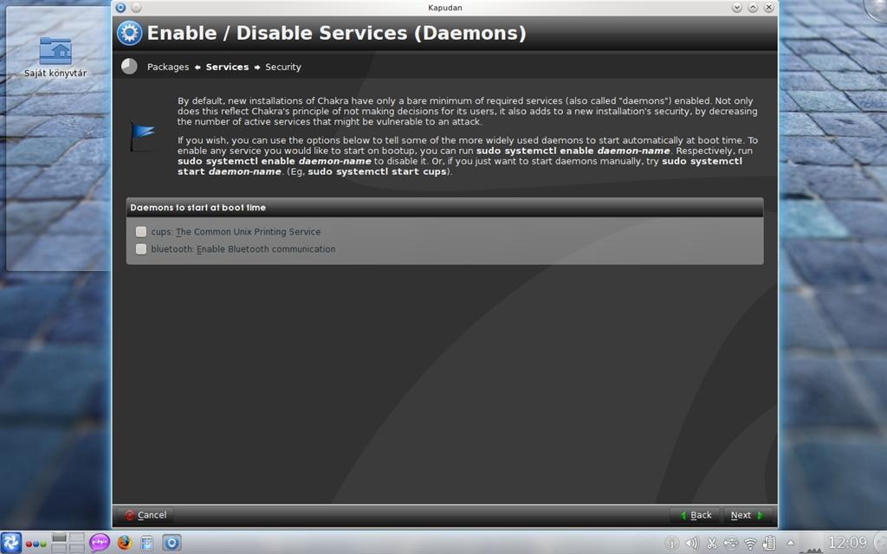This screenshot has height=554, width=887.
Task: Cancel the Kapudan wizard
Action: pyautogui.click(x=146, y=515)
